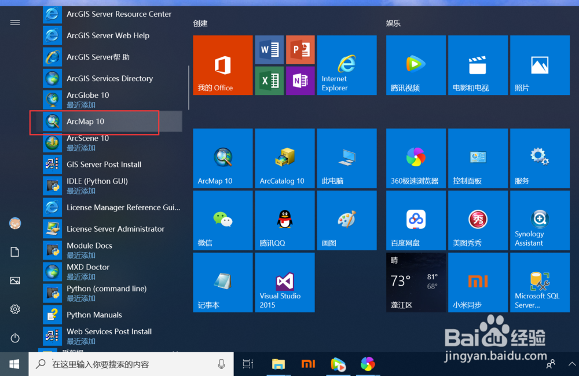Screen dimensions: 579x376
Task: Open the 此电脑 tile
Action: point(347,158)
